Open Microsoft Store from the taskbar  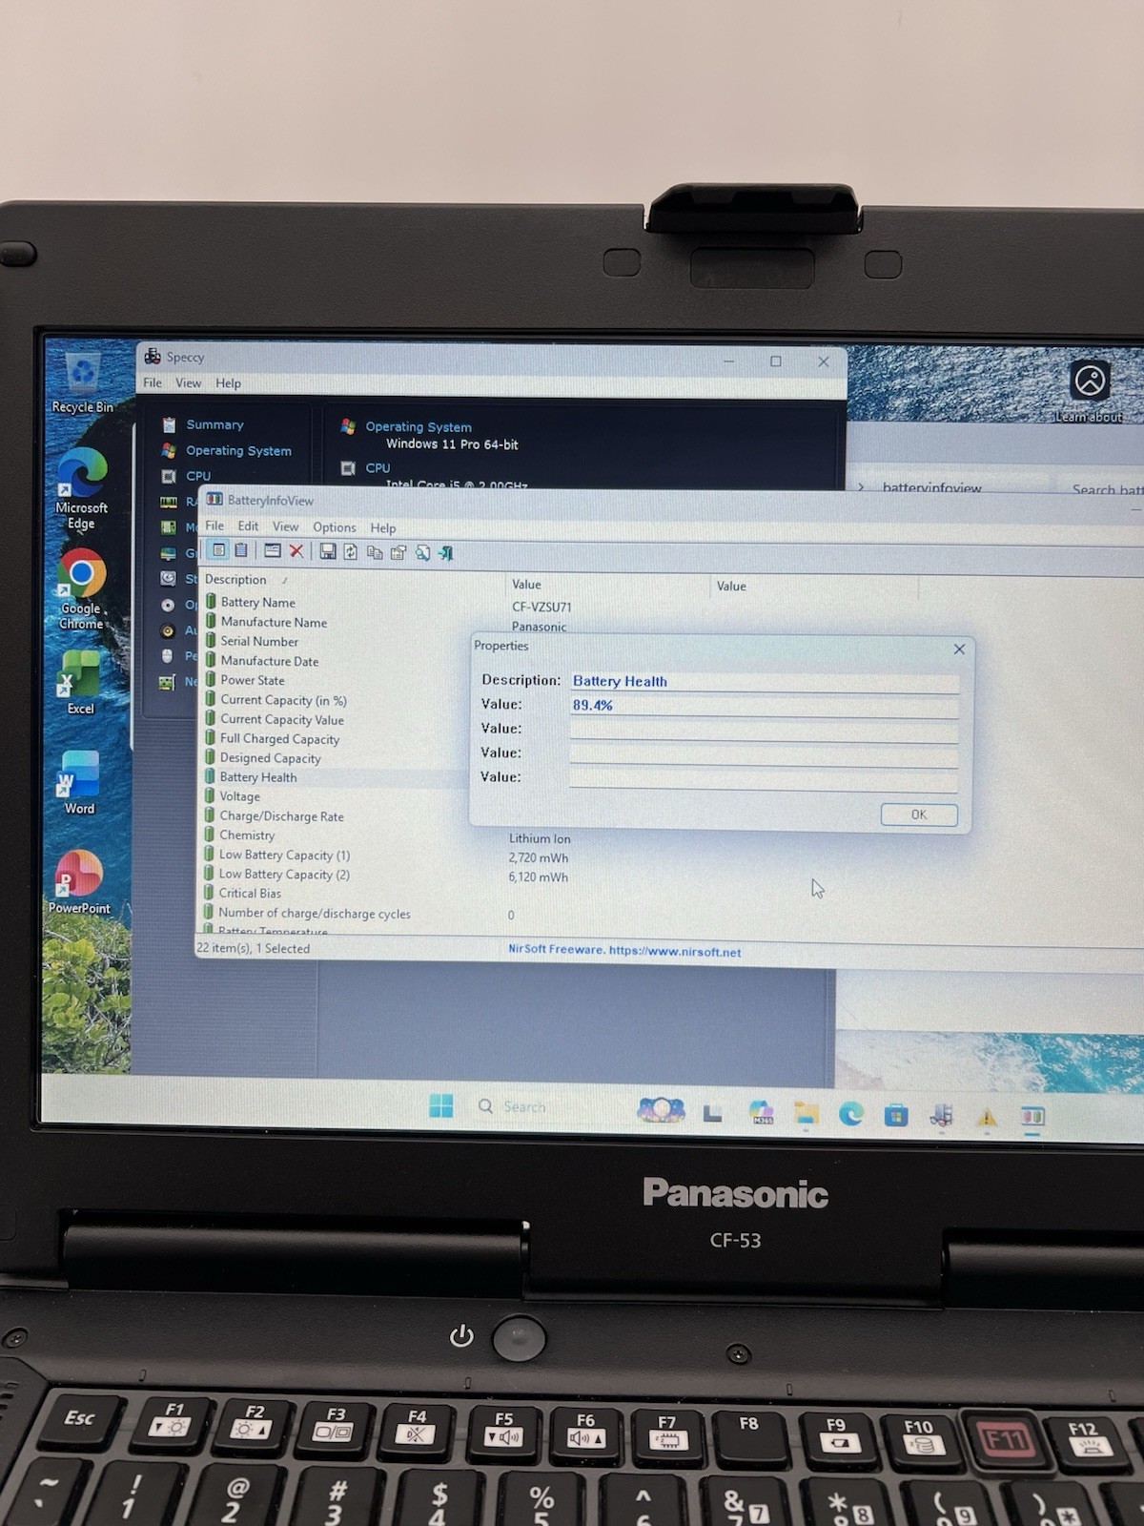tap(896, 1115)
